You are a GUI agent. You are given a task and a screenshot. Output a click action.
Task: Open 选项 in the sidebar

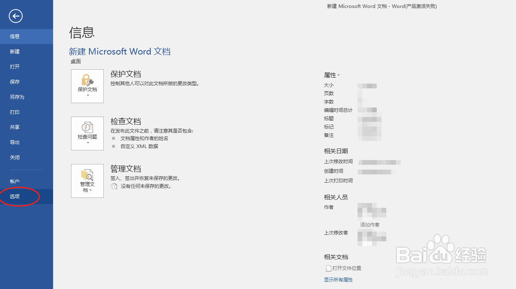pyautogui.click(x=26, y=197)
